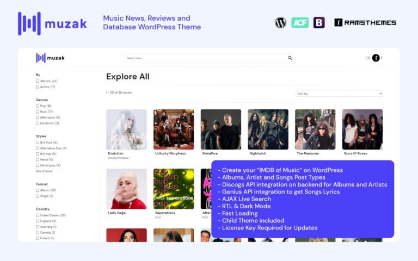418x261 pixels.
Task: Check the Metal (5) style filter
Action: tap(38, 160)
